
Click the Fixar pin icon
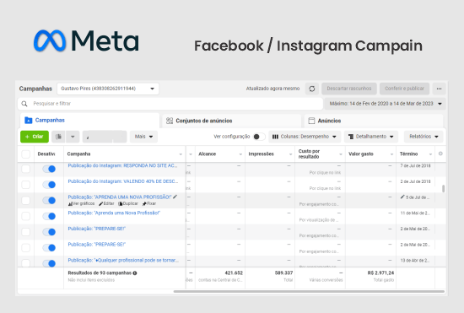[x=144, y=204]
